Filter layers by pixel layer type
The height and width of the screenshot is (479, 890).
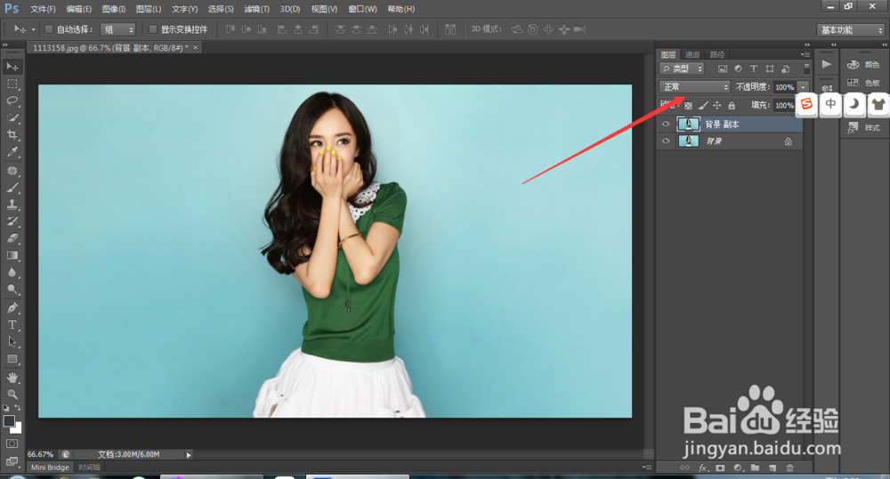point(722,68)
